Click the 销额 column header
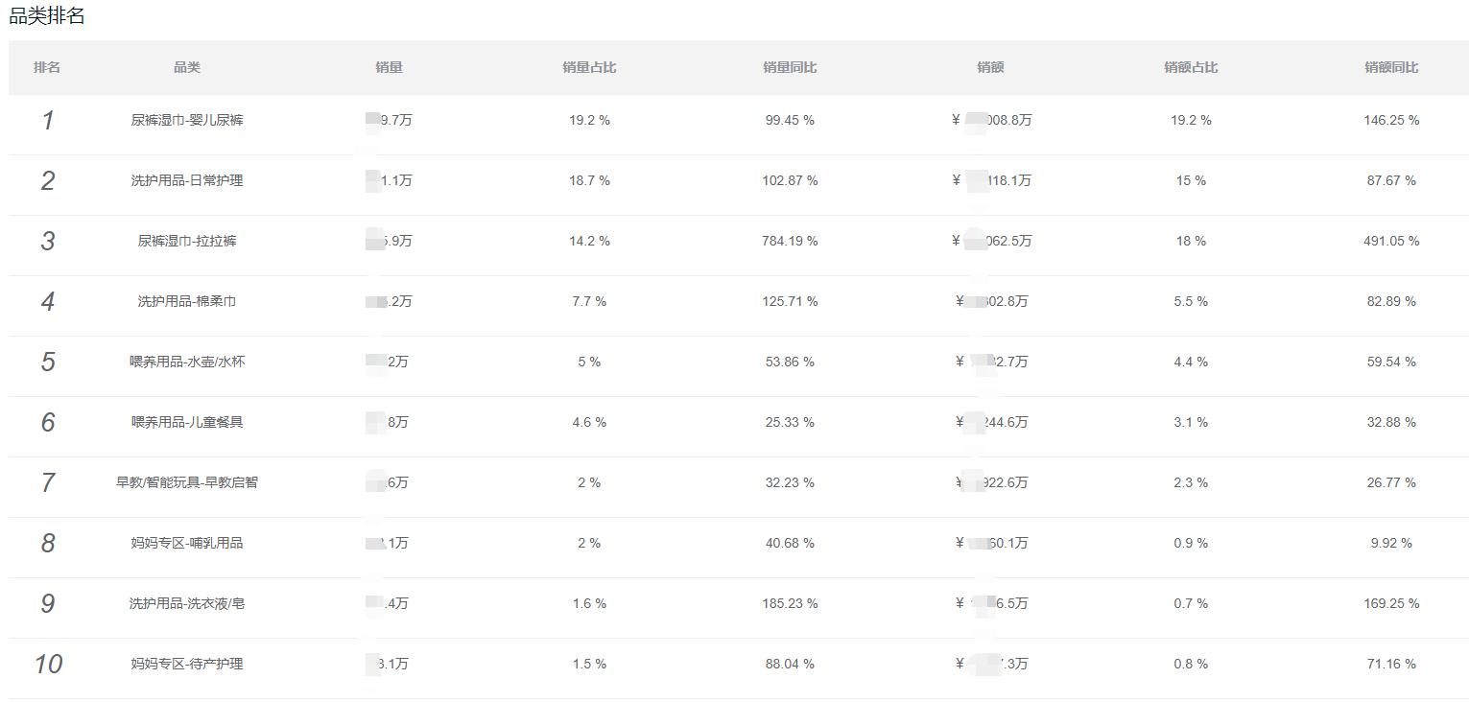The image size is (1469, 702). coord(990,67)
